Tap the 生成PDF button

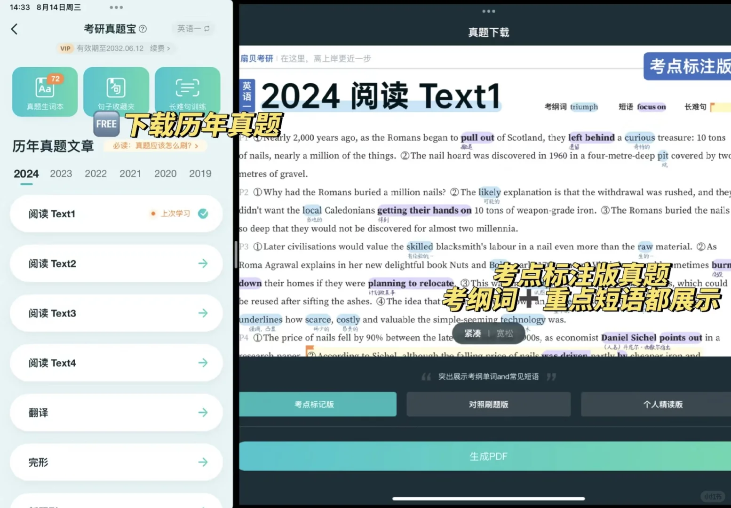(488, 456)
